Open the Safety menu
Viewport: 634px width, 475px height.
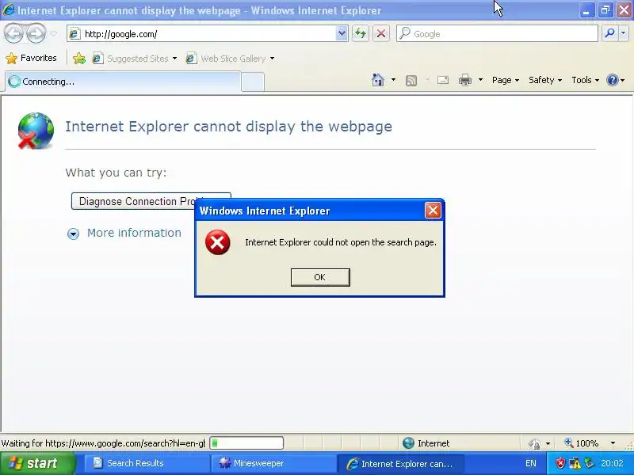pos(545,80)
